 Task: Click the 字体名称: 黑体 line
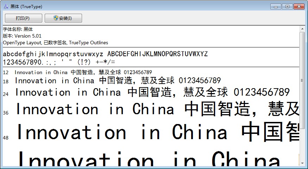pos(18,29)
